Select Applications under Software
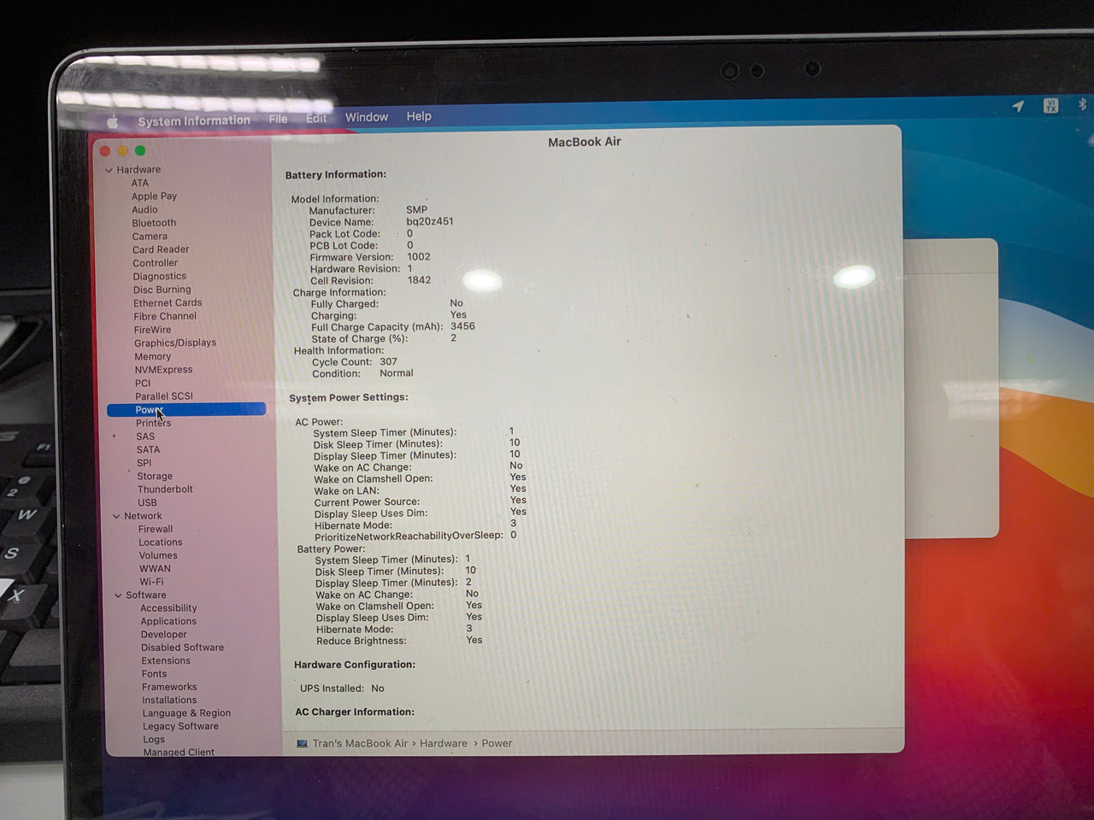 (168, 622)
